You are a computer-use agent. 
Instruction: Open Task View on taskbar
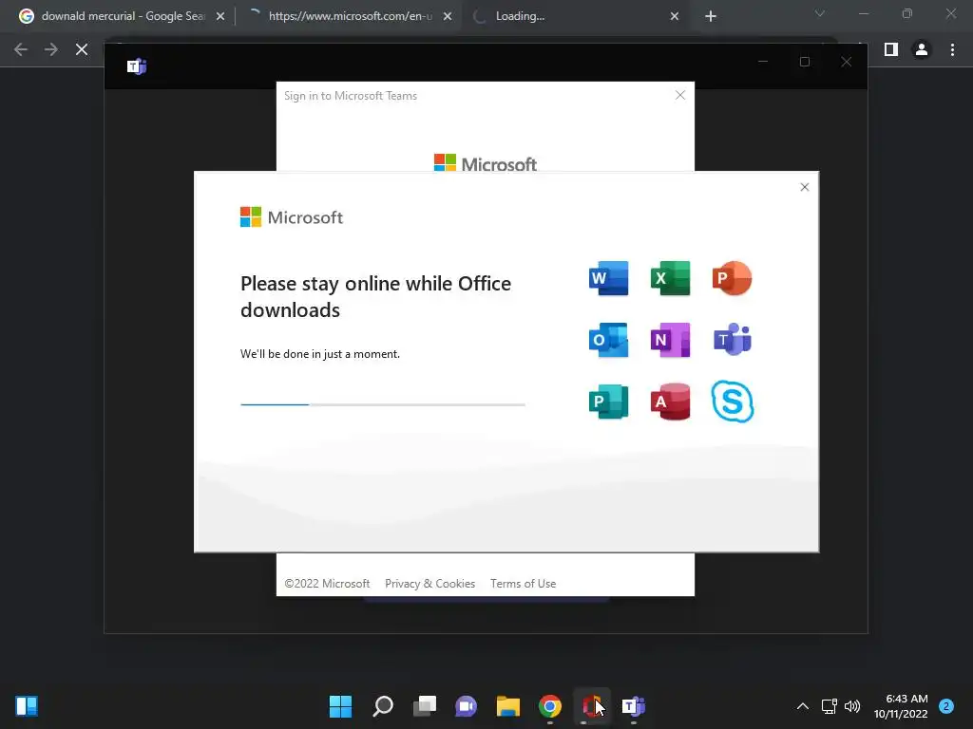tap(425, 706)
